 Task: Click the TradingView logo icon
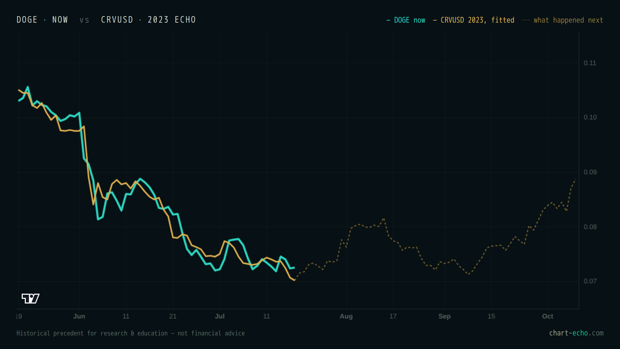click(x=30, y=298)
